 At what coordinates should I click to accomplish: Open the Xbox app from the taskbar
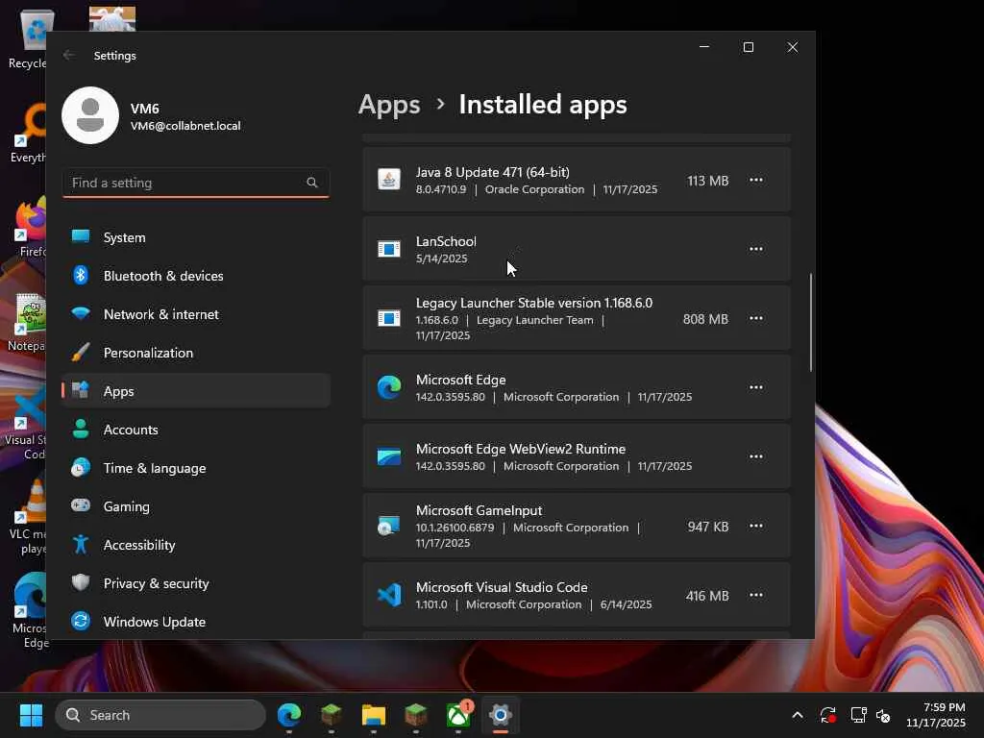click(x=458, y=715)
